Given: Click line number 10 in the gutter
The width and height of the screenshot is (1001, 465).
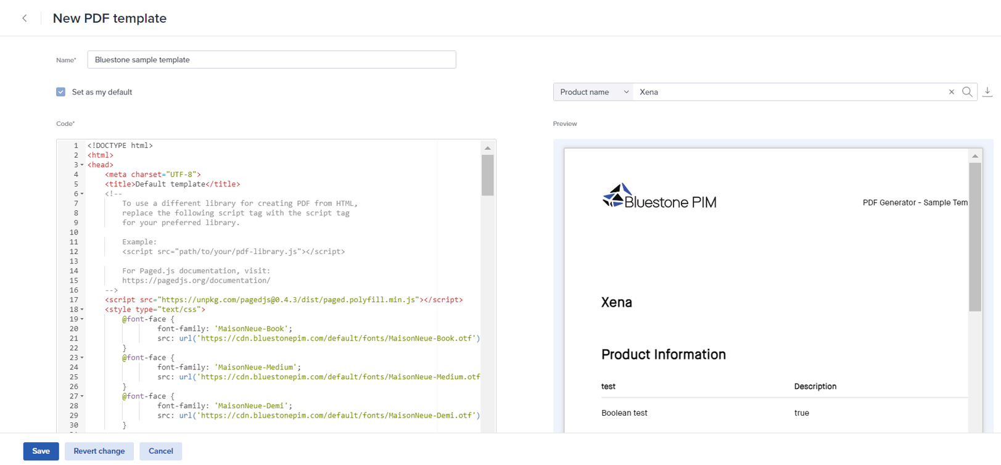Looking at the screenshot, I should [73, 232].
